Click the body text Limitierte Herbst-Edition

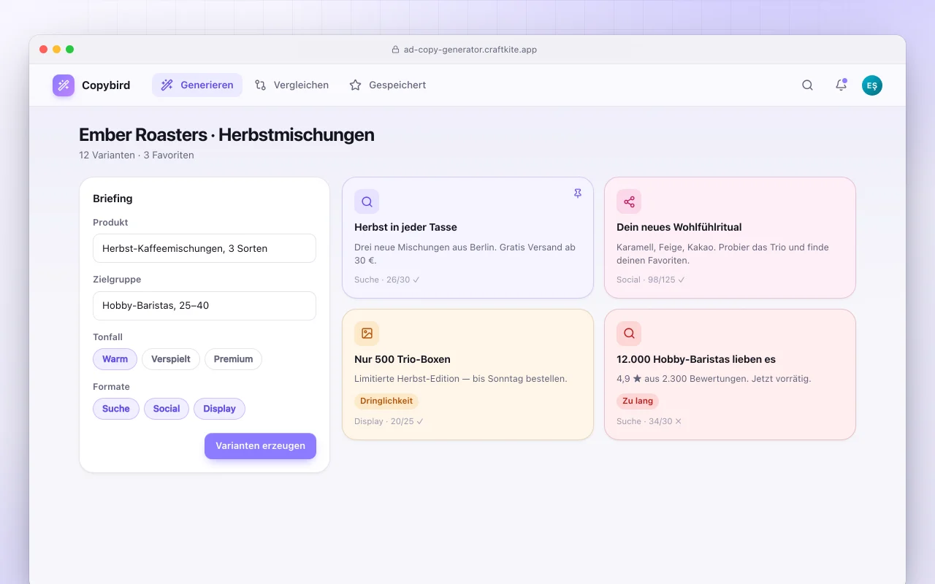[x=461, y=379]
